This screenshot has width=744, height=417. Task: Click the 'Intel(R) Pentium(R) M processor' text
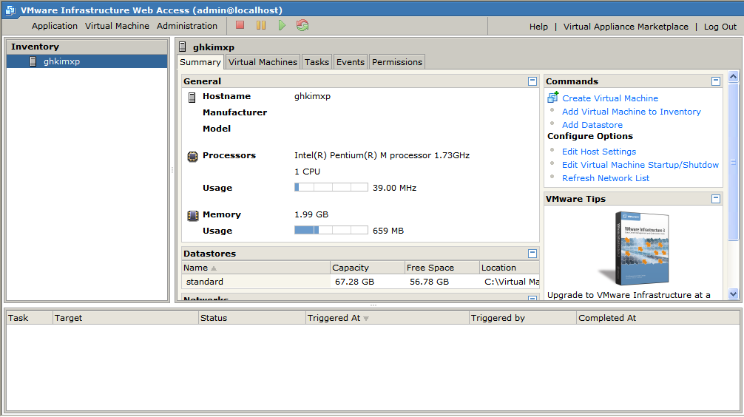[382, 155]
